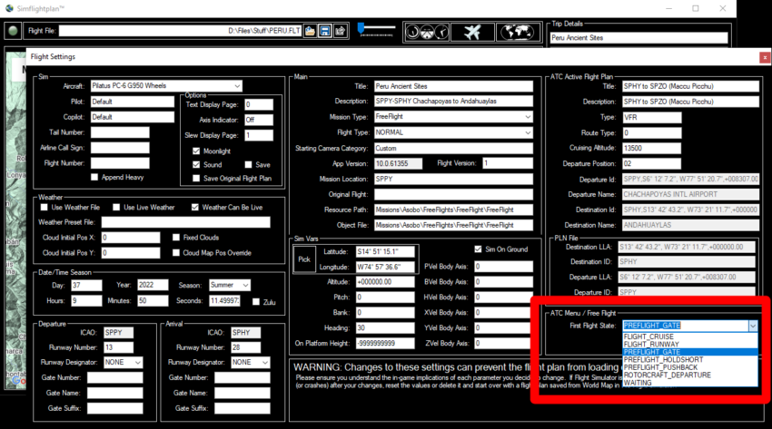The width and height of the screenshot is (772, 429).
Task: Expand the Aircraft dropdown list
Action: (237, 86)
